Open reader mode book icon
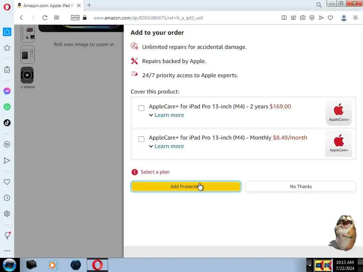Viewport: 363px width, 272px height. point(284,18)
